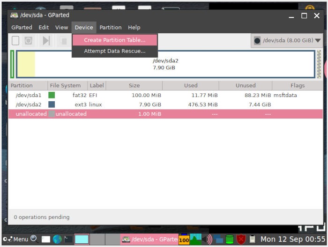Open the Edit menu

tap(44, 28)
